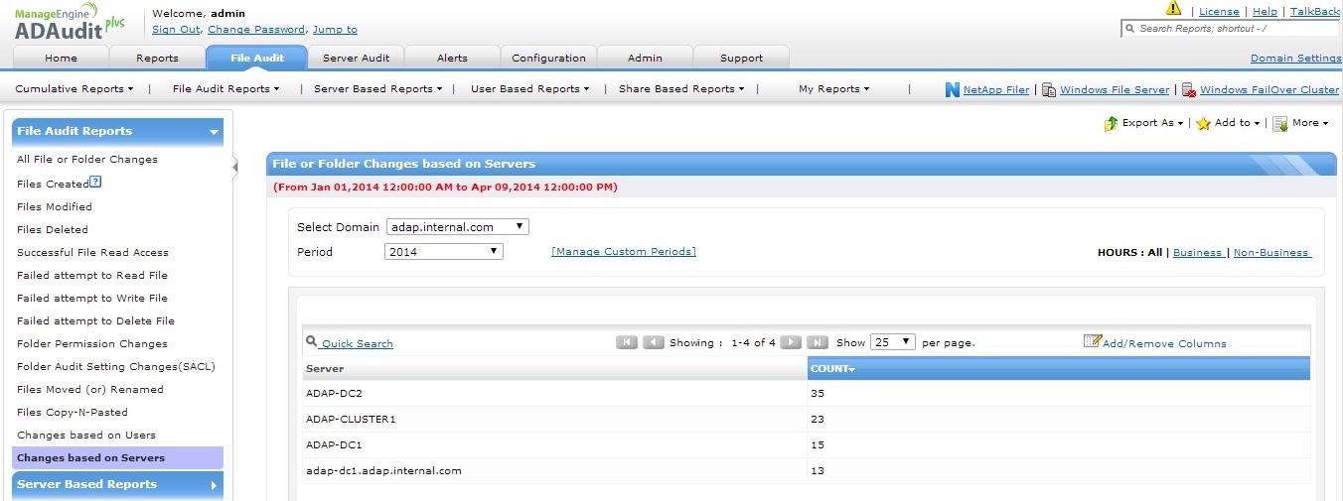Open the Period dropdown showing 2014
Screen dimensions: 1343x501
[x=444, y=252]
